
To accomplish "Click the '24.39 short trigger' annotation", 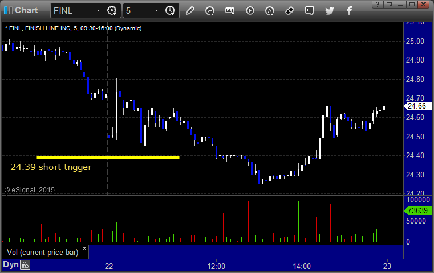I will 51,167.
